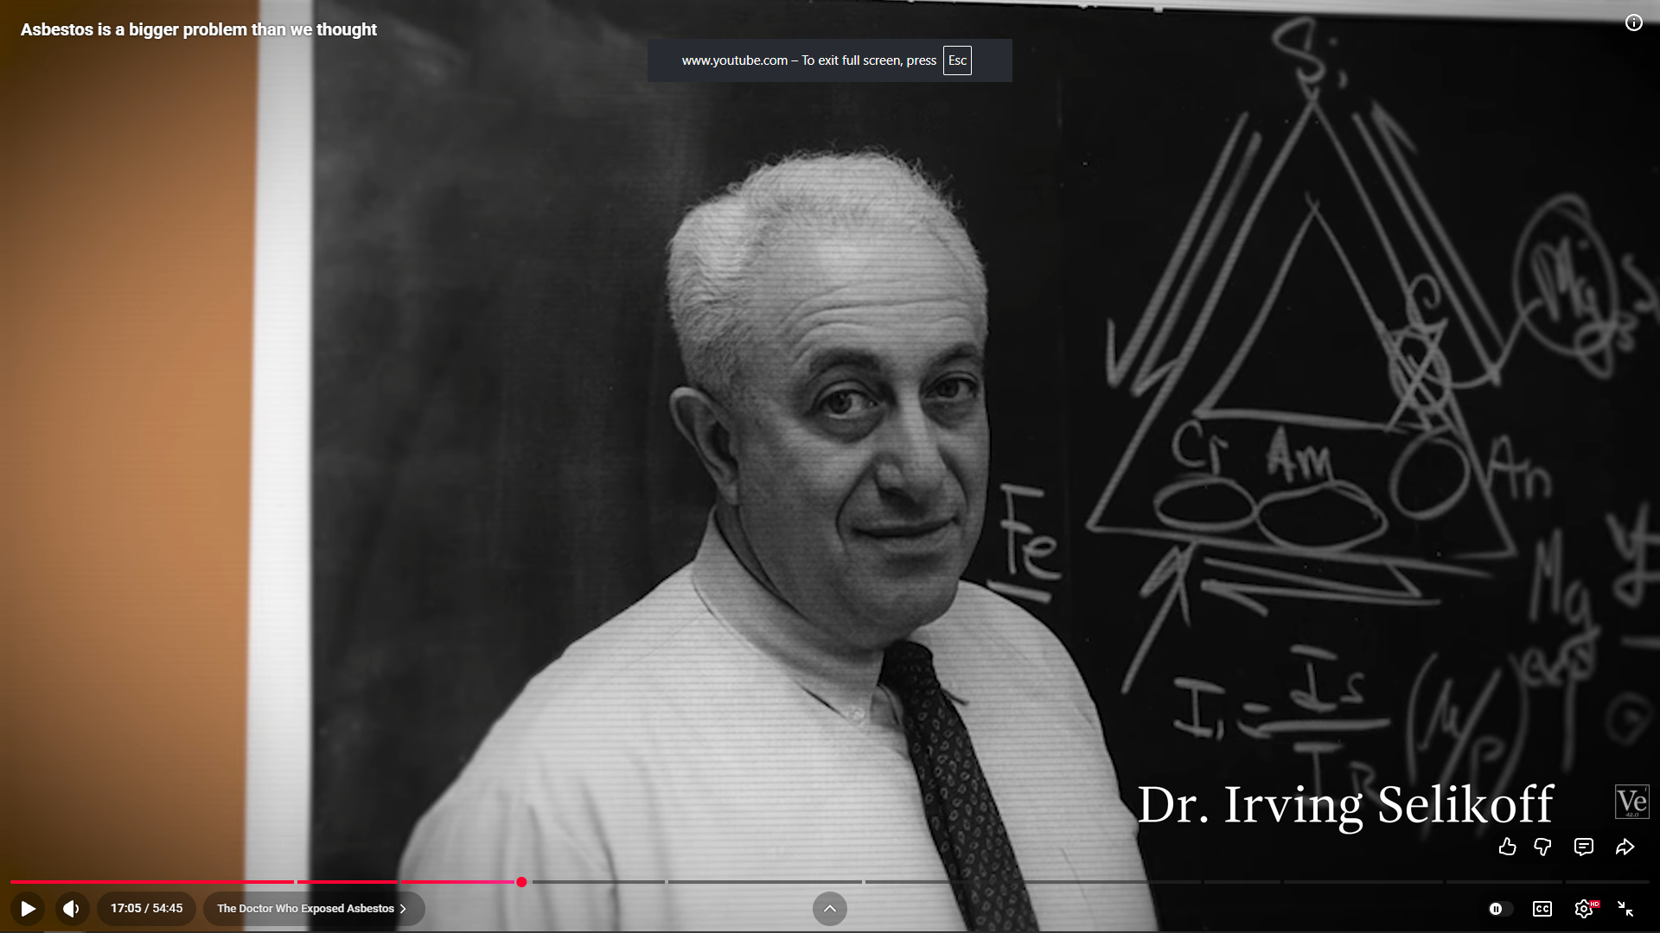Dislike the video with thumbs down
The height and width of the screenshot is (933, 1660).
(x=1542, y=847)
